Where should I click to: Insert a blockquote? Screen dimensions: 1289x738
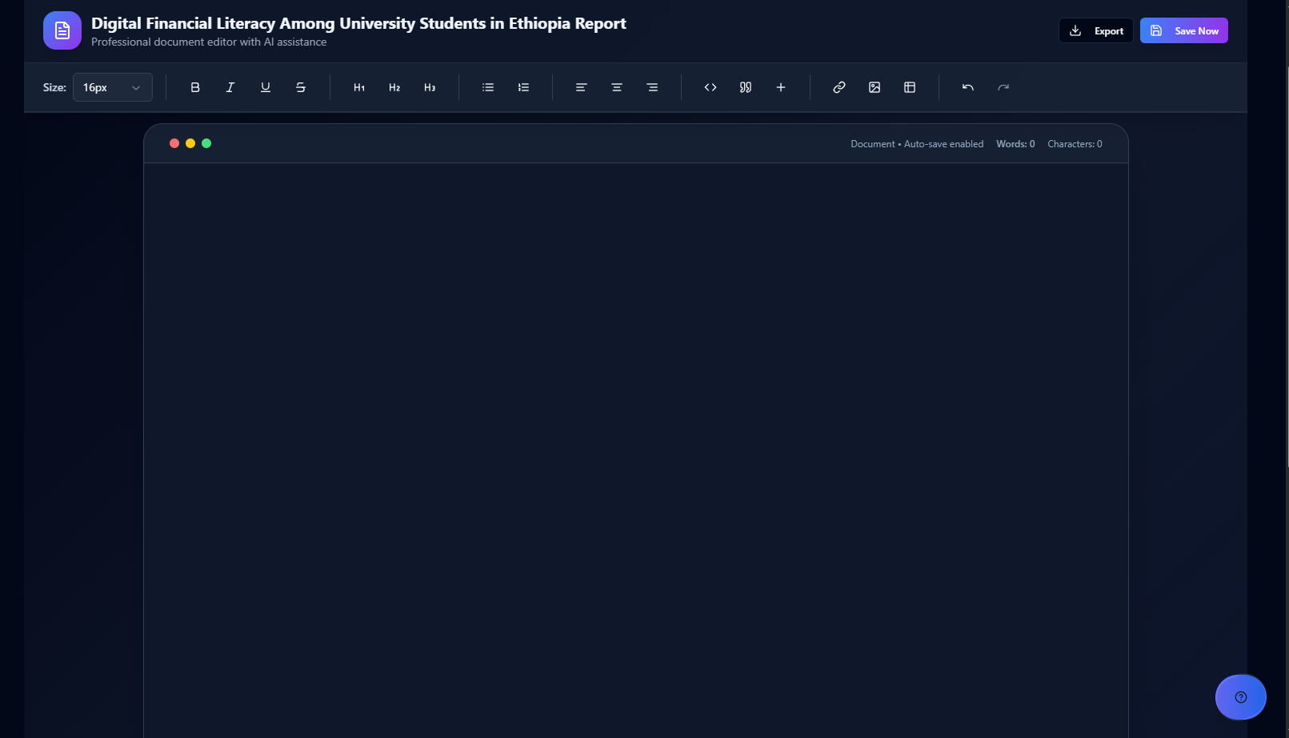[x=746, y=87]
